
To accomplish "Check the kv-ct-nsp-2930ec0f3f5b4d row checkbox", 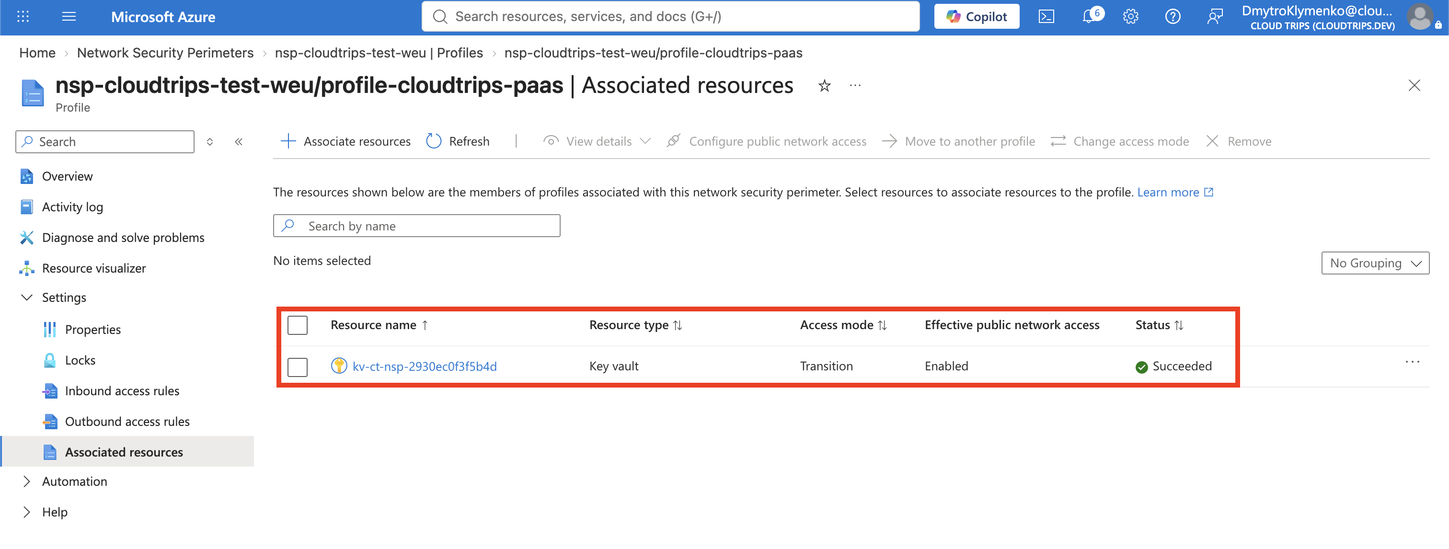I will pos(298,367).
